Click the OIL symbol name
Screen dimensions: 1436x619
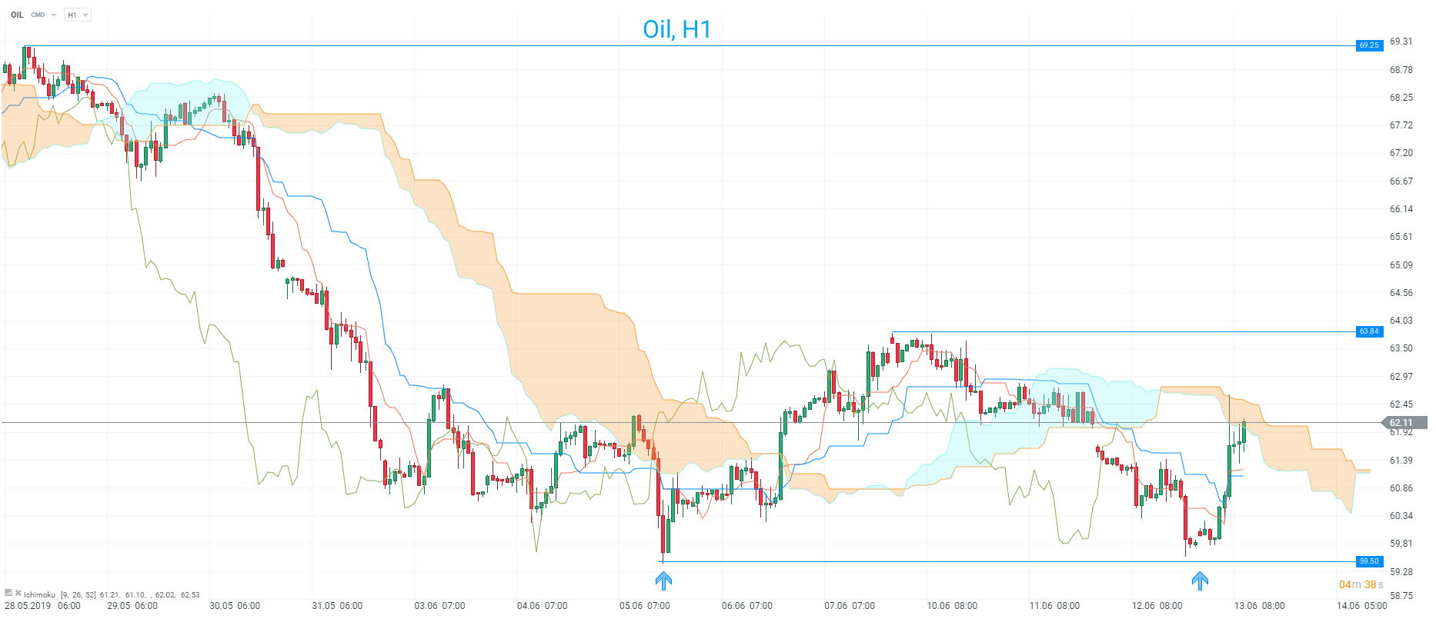pyautogui.click(x=17, y=15)
